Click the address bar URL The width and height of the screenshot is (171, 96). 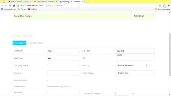tap(42, 6)
